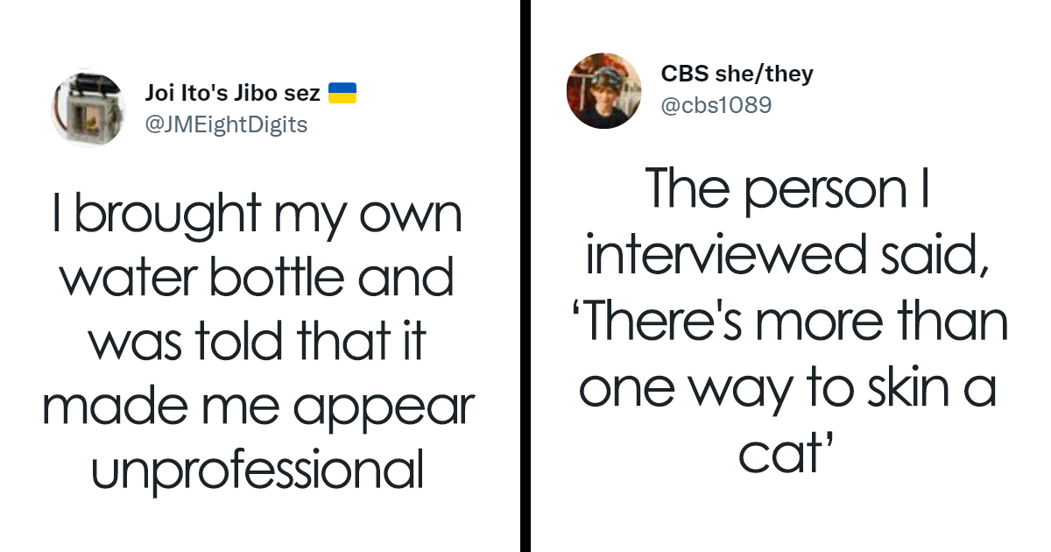
Task: Click the line 'The person I'
Action: click(787, 190)
